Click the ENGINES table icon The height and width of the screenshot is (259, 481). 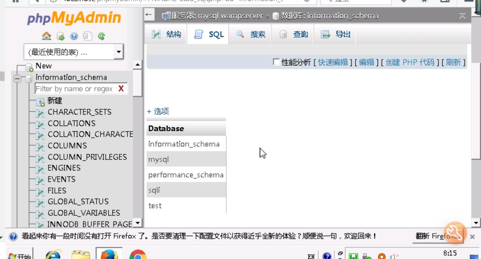[x=40, y=169]
